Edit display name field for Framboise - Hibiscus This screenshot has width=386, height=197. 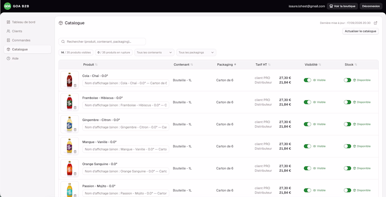[126, 105]
